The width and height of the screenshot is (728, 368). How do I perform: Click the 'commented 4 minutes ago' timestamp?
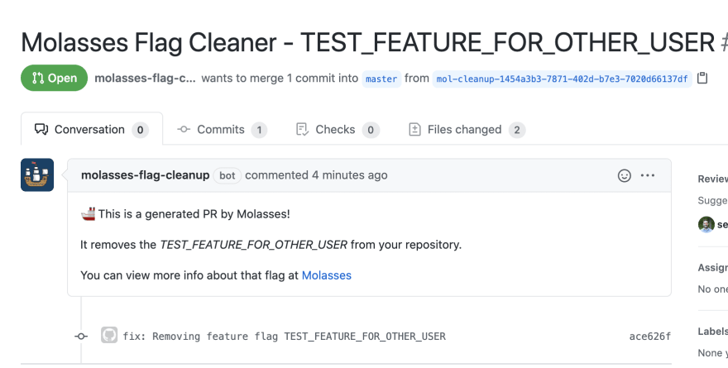pos(316,175)
